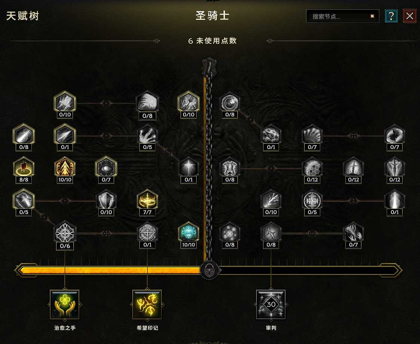Image resolution: width=420 pixels, height=344 pixels.
Task: Click the locked Judgement skill (审判)
Action: pyautogui.click(x=271, y=304)
